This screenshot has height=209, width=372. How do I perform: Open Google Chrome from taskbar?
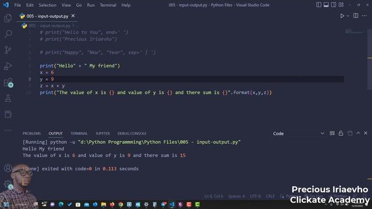[120, 204]
